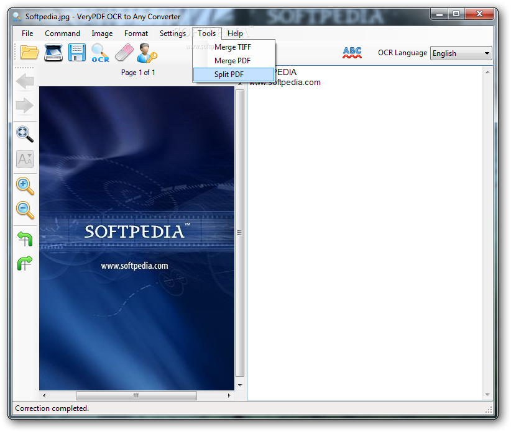
Task: Select the eraser tool icon
Action: [x=124, y=53]
